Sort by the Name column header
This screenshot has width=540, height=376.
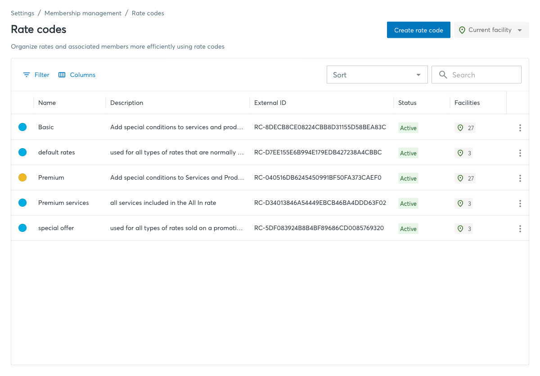(47, 103)
